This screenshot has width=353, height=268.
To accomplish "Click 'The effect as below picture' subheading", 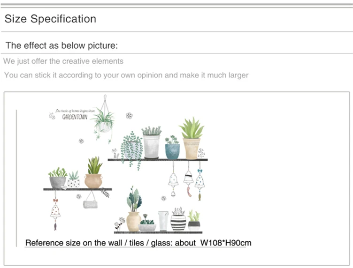I will point(61,45).
